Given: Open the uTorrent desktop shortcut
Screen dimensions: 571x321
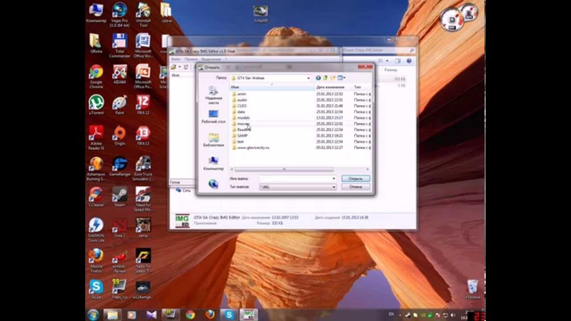Looking at the screenshot, I should [96, 105].
